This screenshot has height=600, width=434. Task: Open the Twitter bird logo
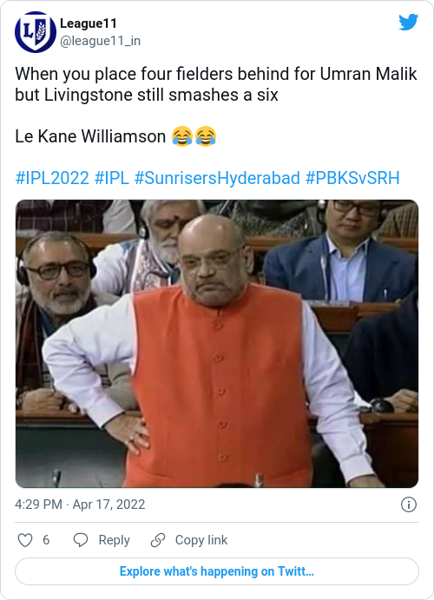click(408, 23)
